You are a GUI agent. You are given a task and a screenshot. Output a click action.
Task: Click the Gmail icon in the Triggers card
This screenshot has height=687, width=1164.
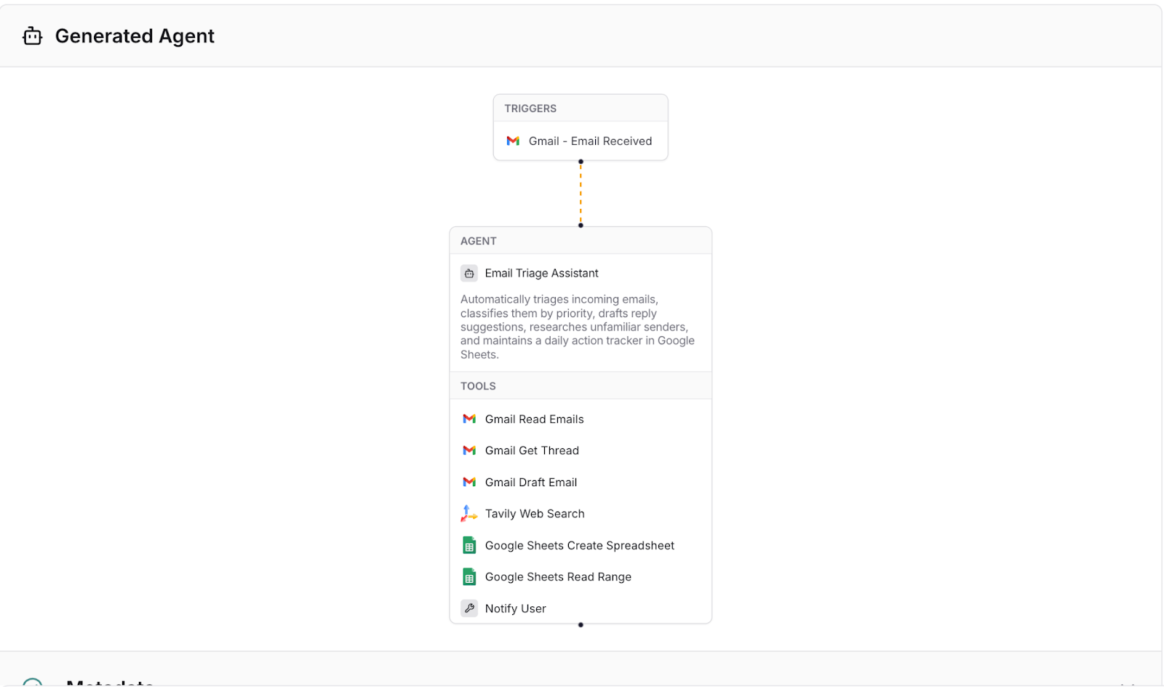[x=513, y=141]
